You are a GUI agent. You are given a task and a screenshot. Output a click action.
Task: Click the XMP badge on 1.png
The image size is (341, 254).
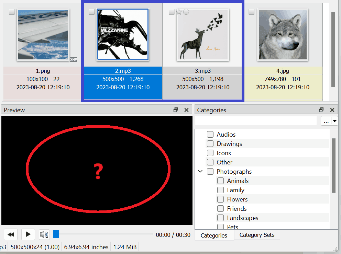pyautogui.click(x=73, y=59)
